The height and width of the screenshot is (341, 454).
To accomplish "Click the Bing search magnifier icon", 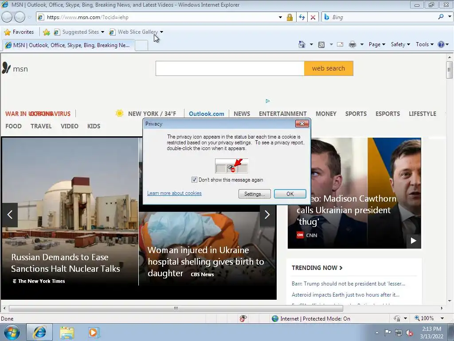I will click(x=441, y=17).
